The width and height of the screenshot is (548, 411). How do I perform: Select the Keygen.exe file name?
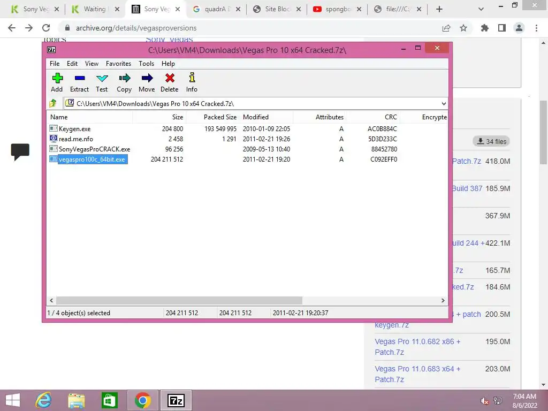point(74,129)
